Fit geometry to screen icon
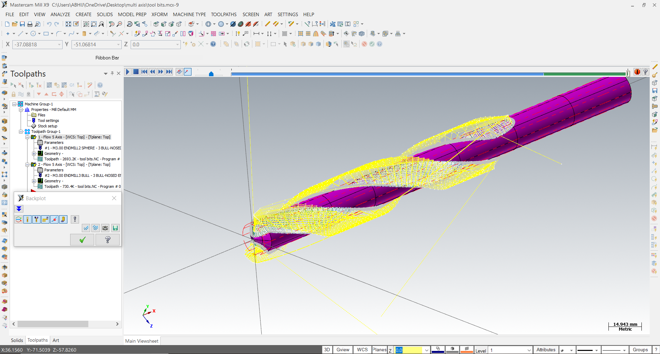 tap(68, 24)
